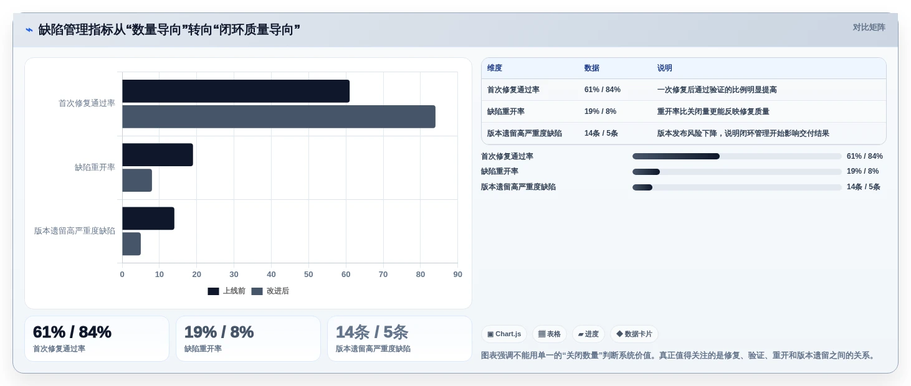911x386 pixels.
Task: Click the 版本遗留高严重度缺陷 progress list label
Action: tap(518, 187)
